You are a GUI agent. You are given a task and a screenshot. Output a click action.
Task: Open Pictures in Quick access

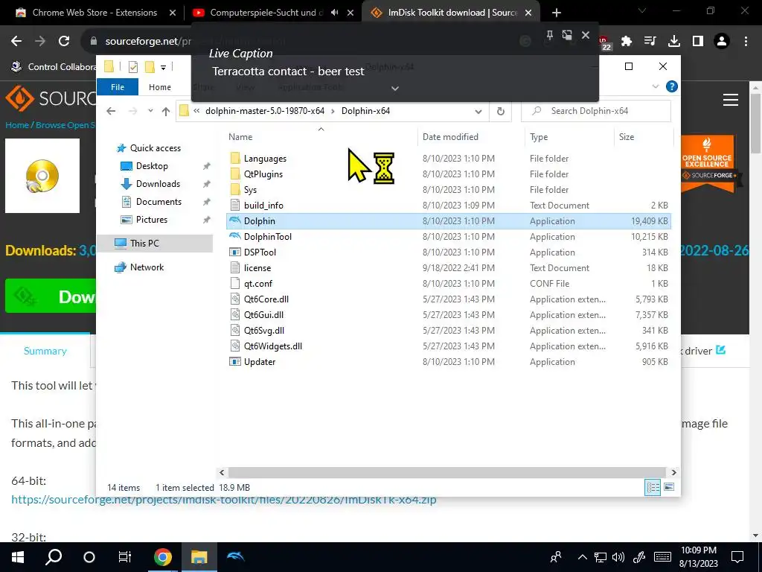click(152, 220)
